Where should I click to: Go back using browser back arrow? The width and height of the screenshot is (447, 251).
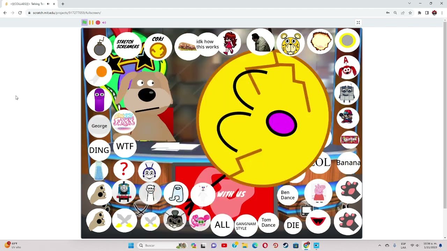point(5,13)
